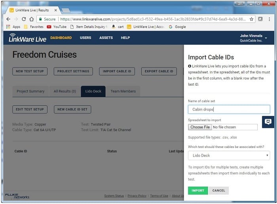Open the Privacy Policy link
Screen dimensions: 277x204
coord(137,196)
